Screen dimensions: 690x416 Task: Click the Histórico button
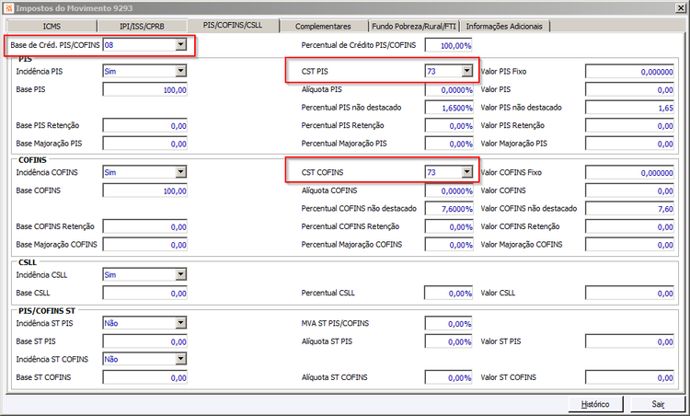pos(595,404)
